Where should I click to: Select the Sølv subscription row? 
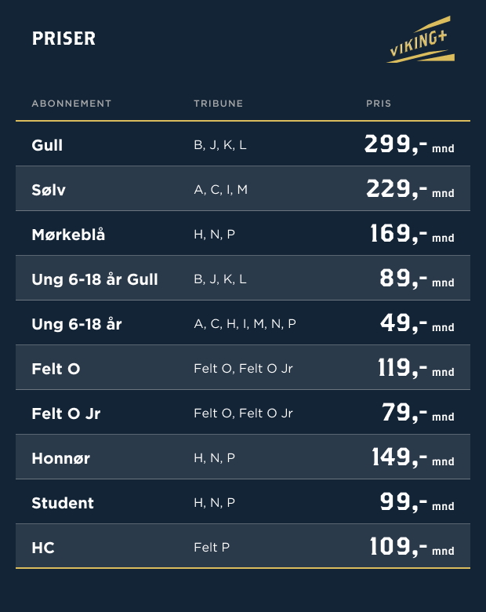[243, 188]
